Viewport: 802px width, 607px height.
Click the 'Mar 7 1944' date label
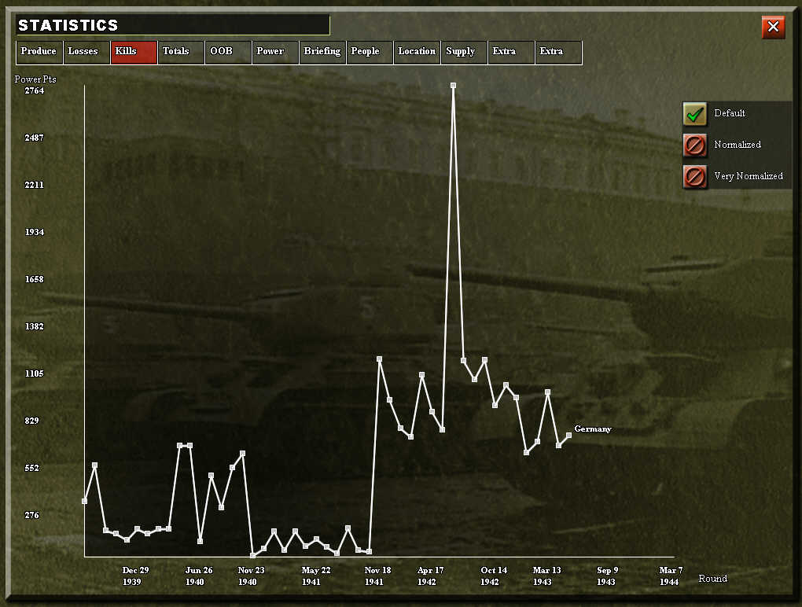pos(671,576)
